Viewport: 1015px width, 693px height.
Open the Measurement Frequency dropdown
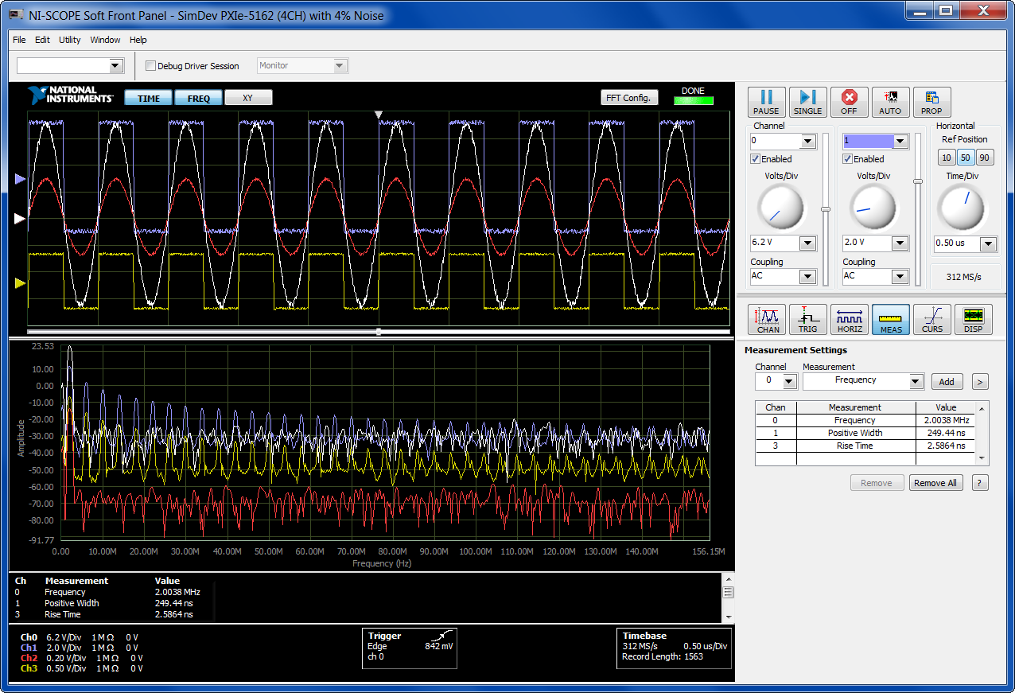(x=916, y=382)
